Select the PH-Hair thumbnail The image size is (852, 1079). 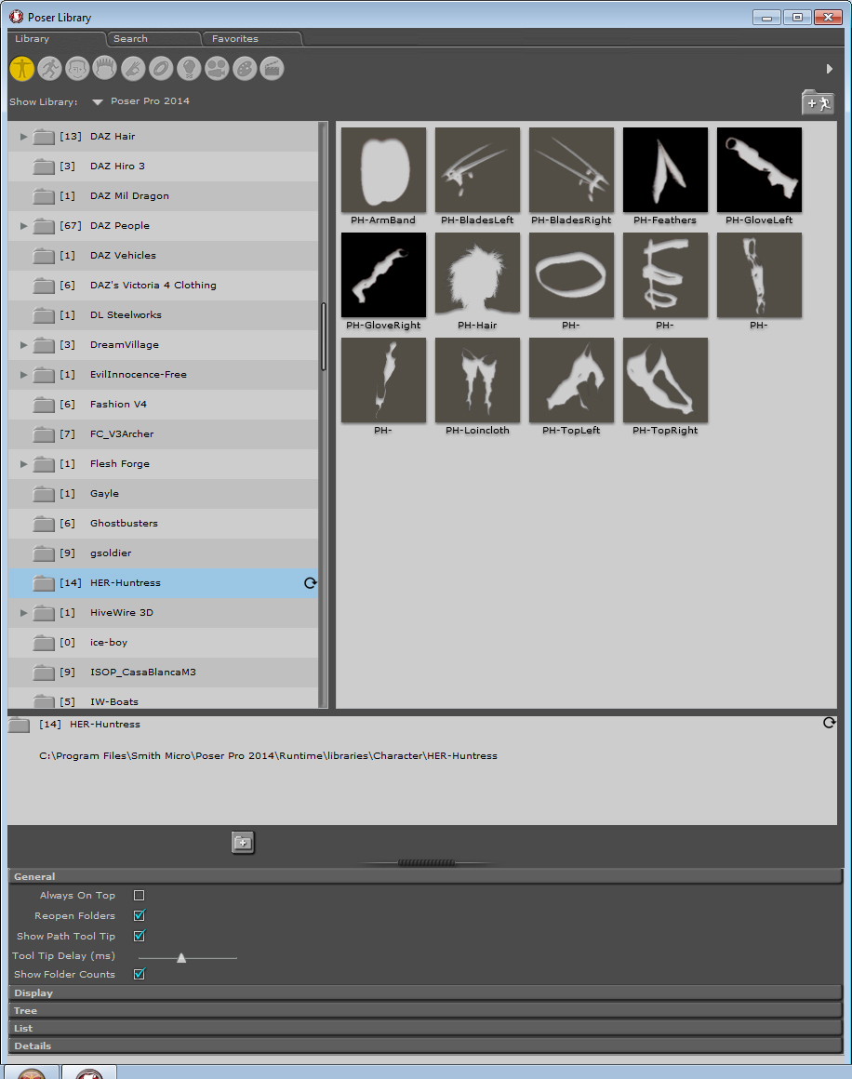coord(477,275)
